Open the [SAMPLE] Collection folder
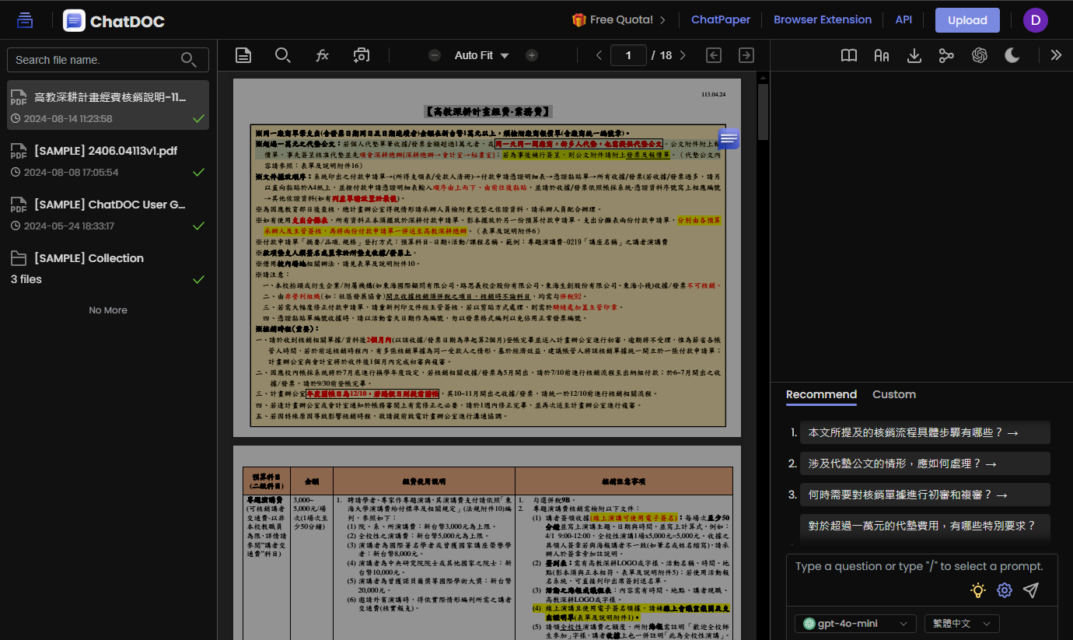Screen dimensions: 1073x640 [x=108, y=267]
